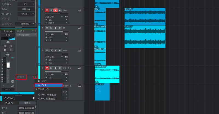
Task: Click the 有効化 event FX button
Action: click(27, 103)
